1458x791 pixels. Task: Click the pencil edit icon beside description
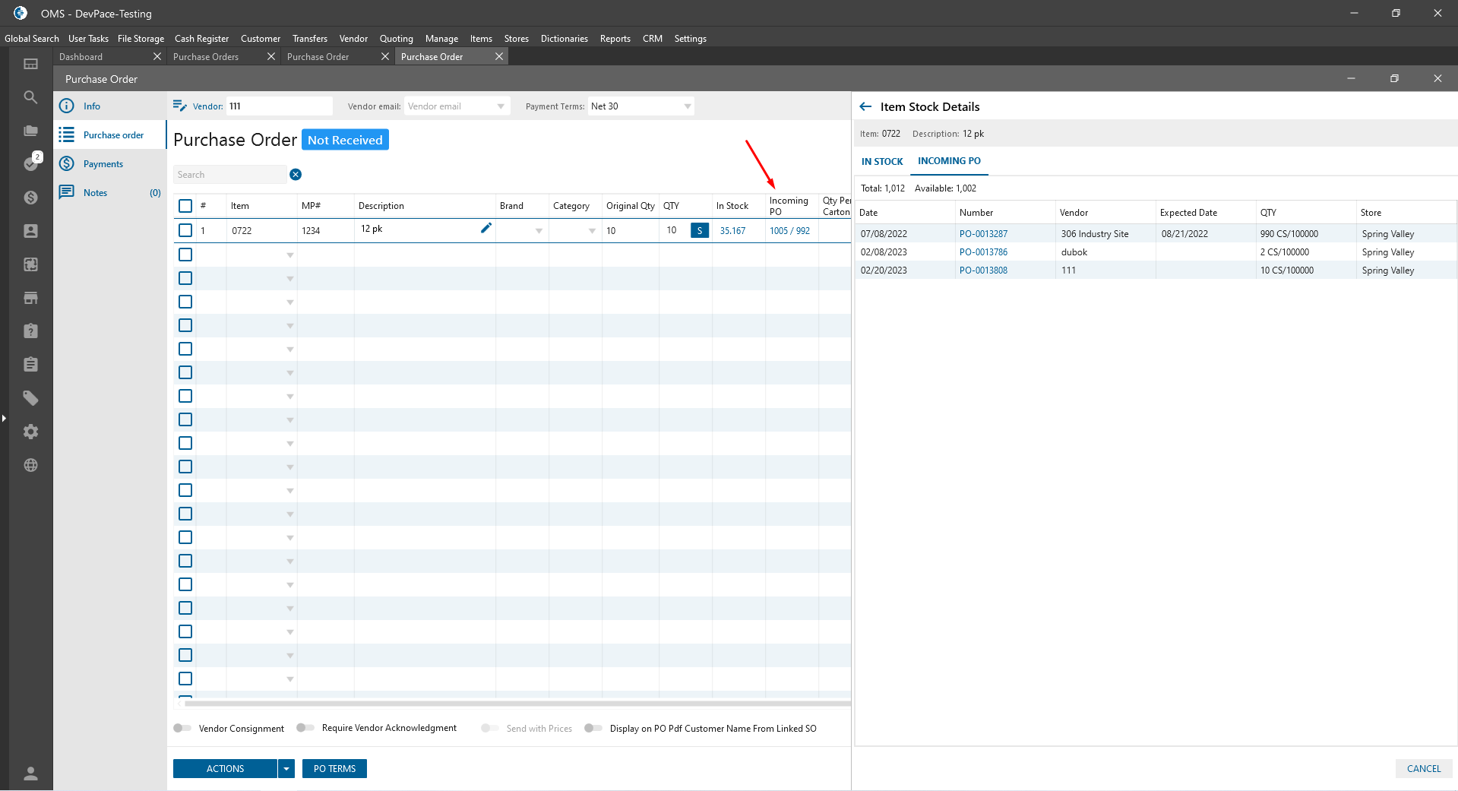coord(486,228)
